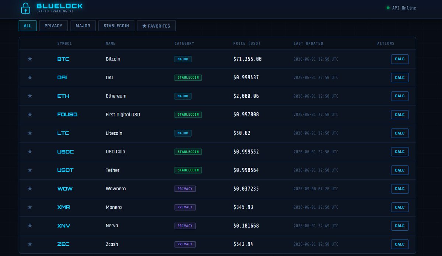Click the $71,255.00 price
442x256 pixels.
(248, 59)
